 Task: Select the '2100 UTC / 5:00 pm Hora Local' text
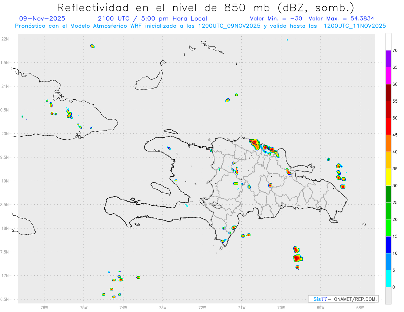(x=152, y=19)
